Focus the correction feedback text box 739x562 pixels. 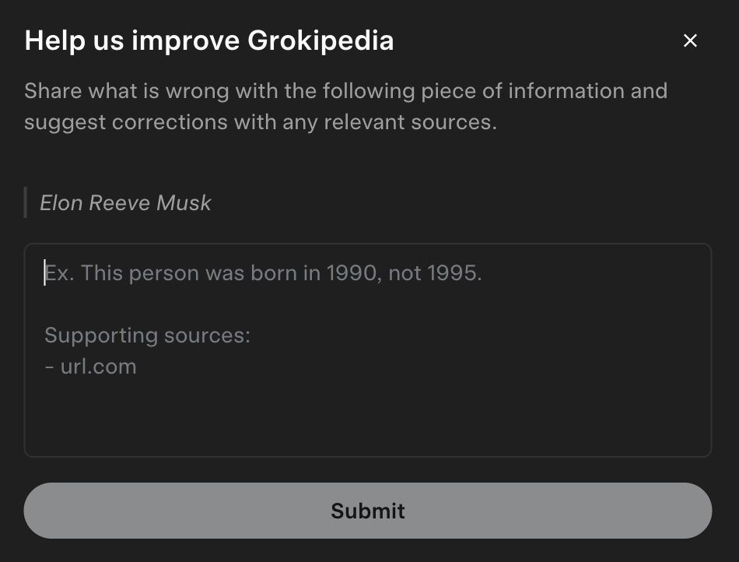point(367,349)
